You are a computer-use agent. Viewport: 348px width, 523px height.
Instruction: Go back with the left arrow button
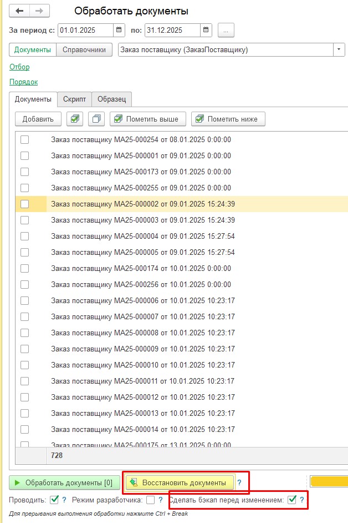pos(19,11)
